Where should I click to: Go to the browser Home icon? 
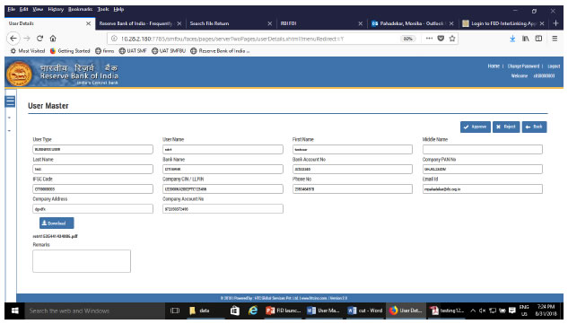[53, 39]
